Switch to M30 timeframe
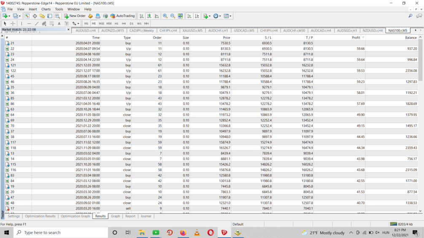This screenshot has height=238, width=424. (109, 24)
